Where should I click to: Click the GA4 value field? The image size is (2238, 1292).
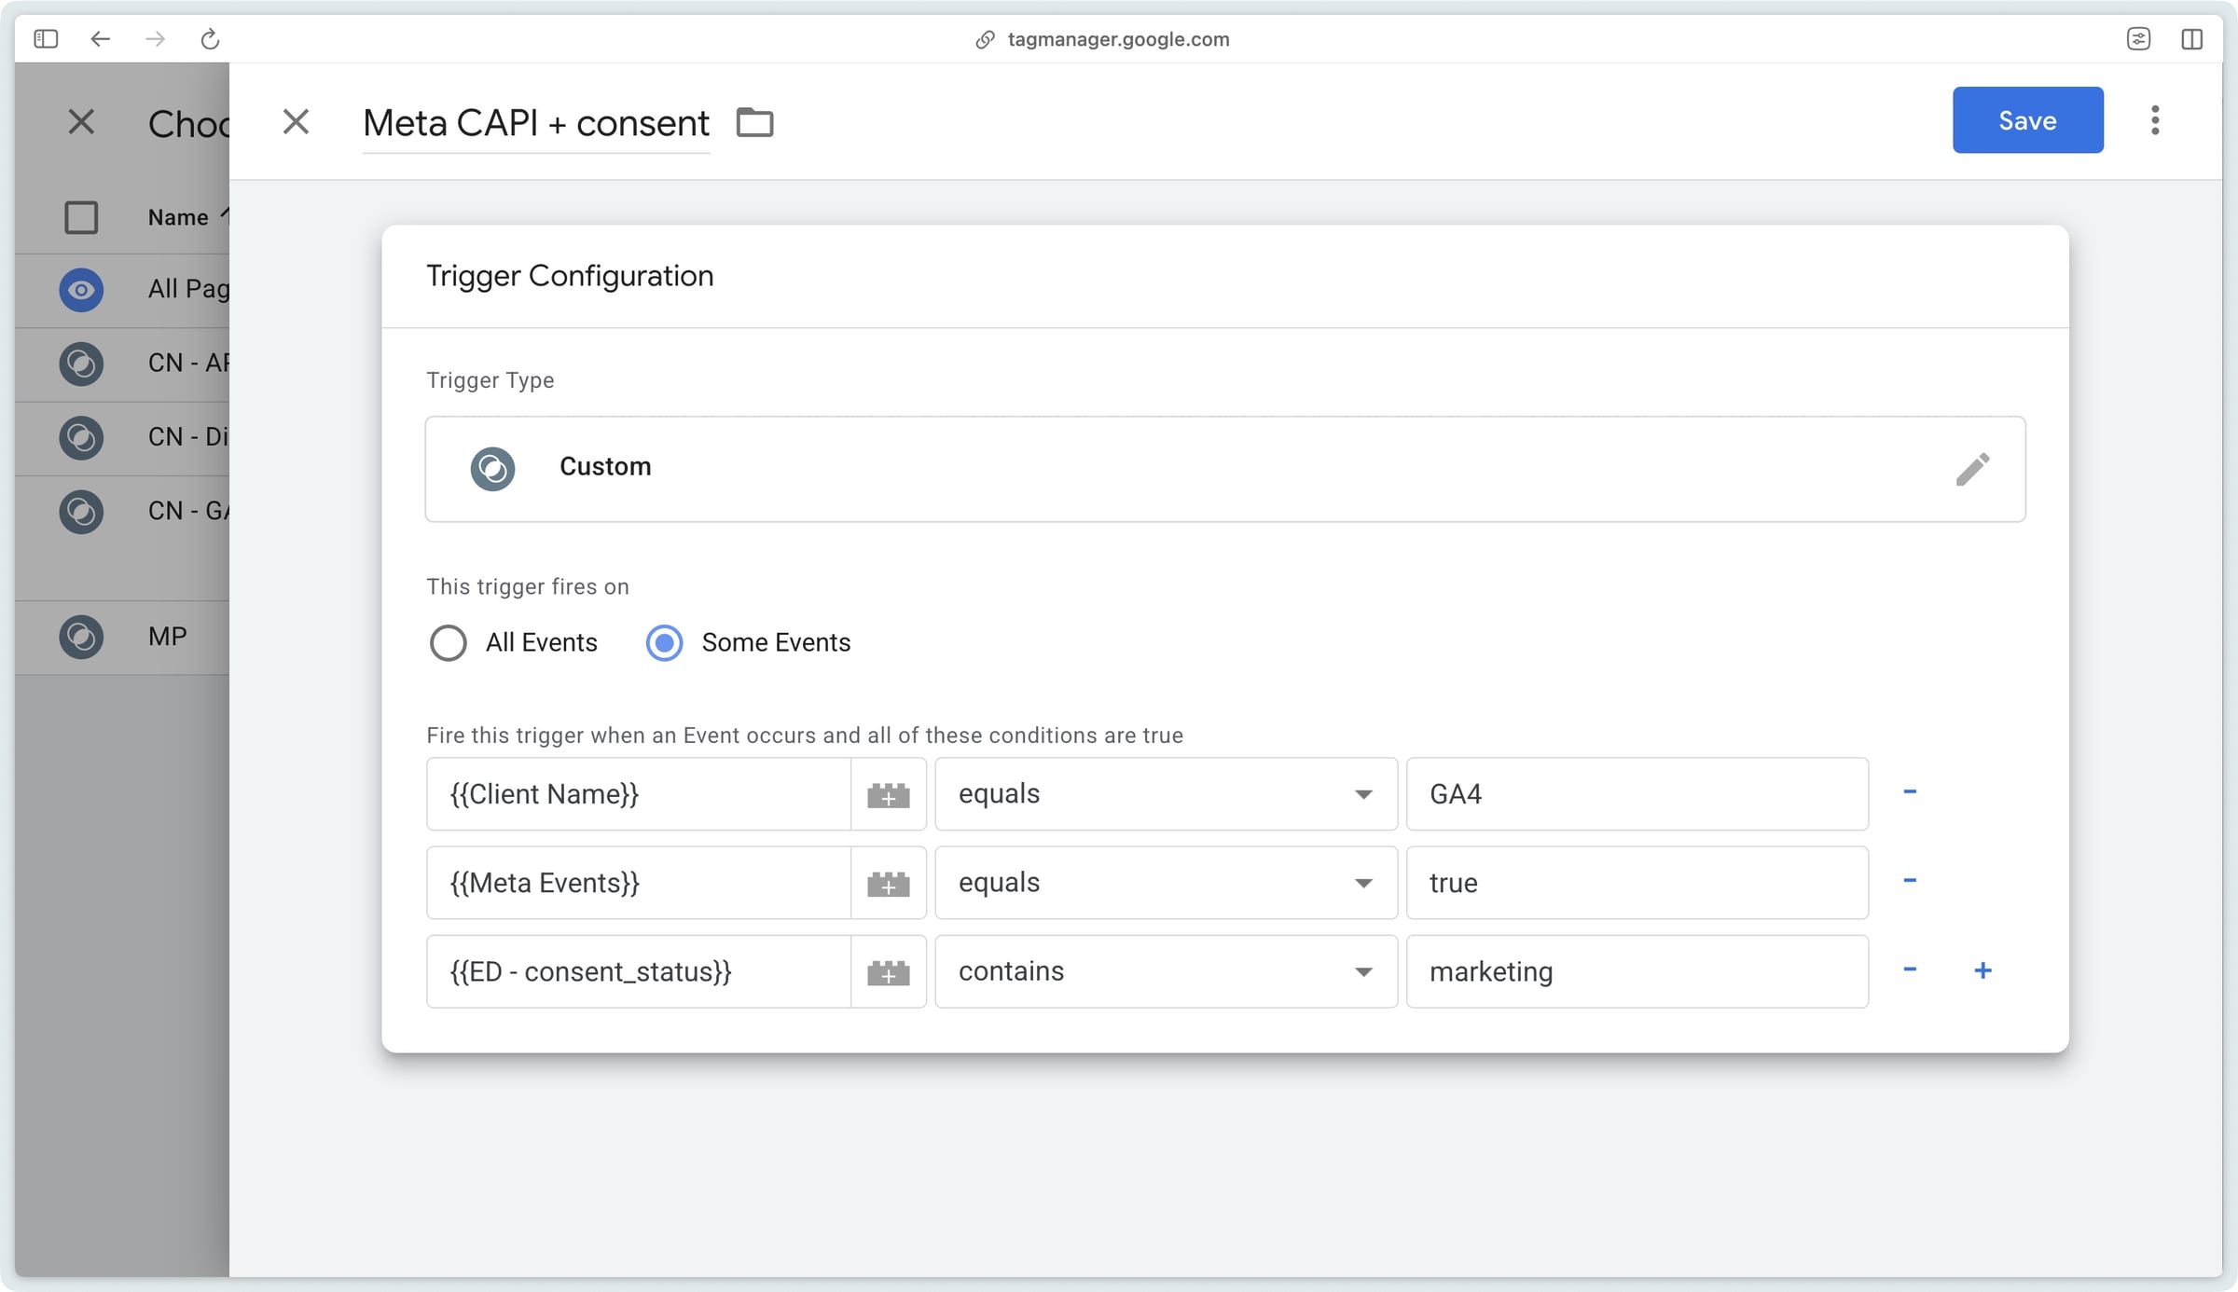tap(1637, 794)
